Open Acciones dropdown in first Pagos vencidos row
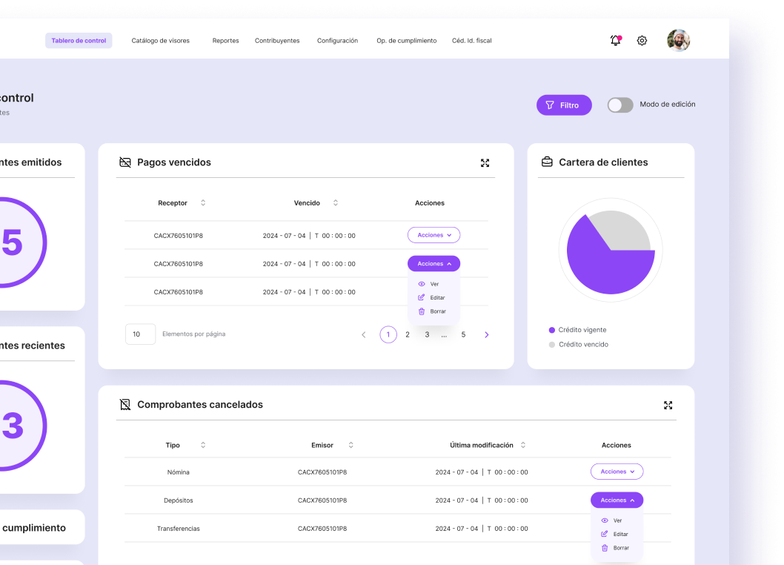 (x=433, y=235)
